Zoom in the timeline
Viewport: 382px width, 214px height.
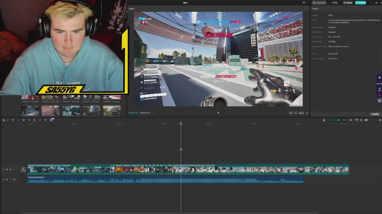coord(380,120)
